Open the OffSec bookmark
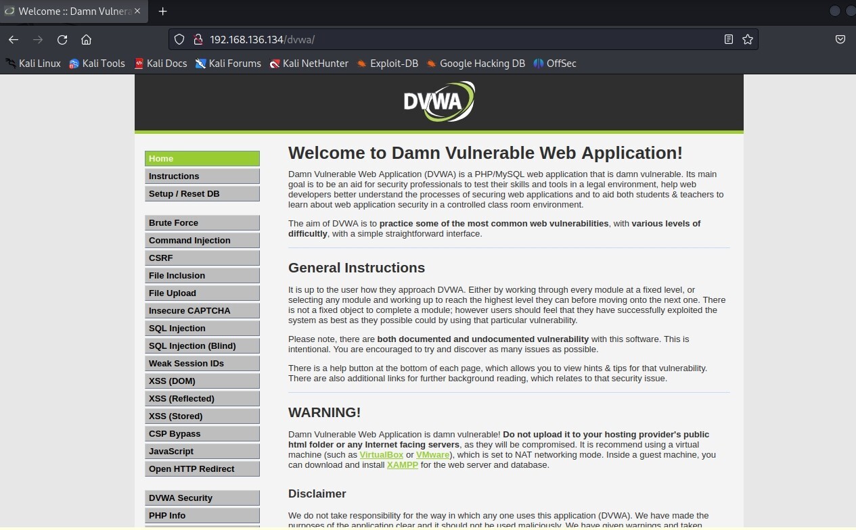Image resolution: width=856 pixels, height=530 pixels. 555,64
